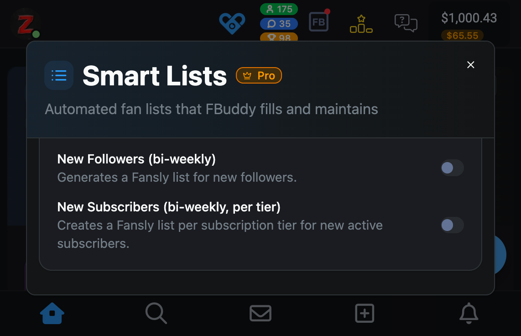Viewport: 521px width, 336px height.
Task: Click the orange trophy count badge
Action: point(279,39)
